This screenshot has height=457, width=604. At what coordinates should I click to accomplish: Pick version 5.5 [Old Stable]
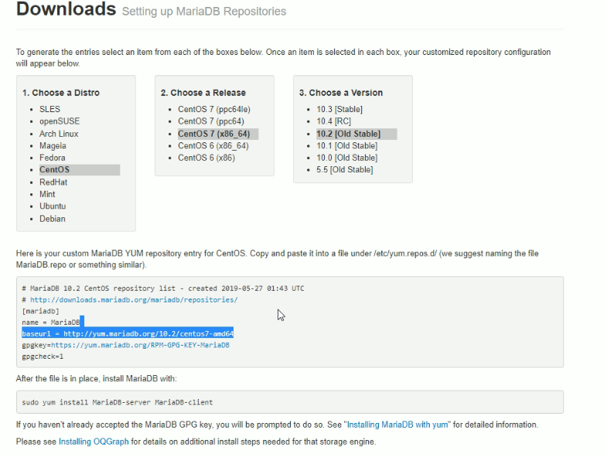(x=344, y=169)
